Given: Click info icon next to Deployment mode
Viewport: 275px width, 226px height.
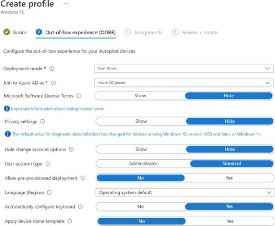Looking at the screenshot, I should 52,69.
